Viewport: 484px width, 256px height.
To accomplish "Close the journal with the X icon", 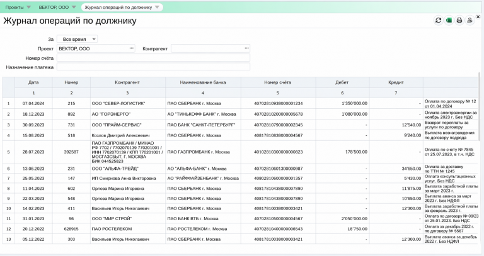I will coord(478,17).
